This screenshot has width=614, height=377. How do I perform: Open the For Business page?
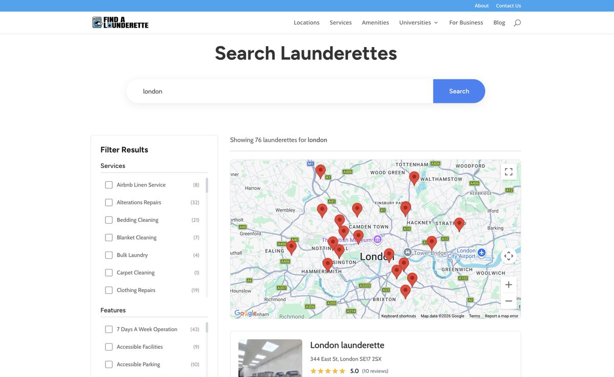pyautogui.click(x=466, y=23)
